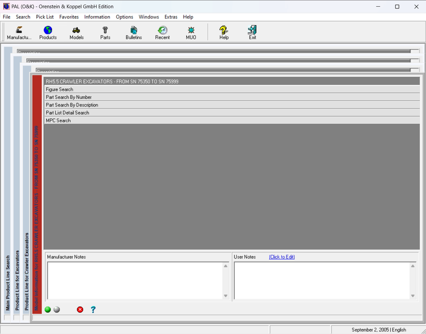Click the blue question mark icon
Screen dimensions: 426x334
(93, 309)
